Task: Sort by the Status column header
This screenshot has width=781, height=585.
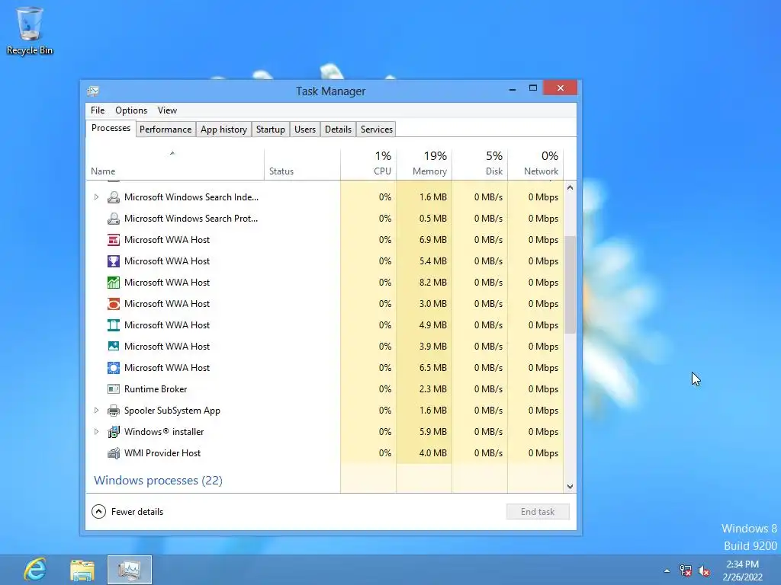Action: 302,165
